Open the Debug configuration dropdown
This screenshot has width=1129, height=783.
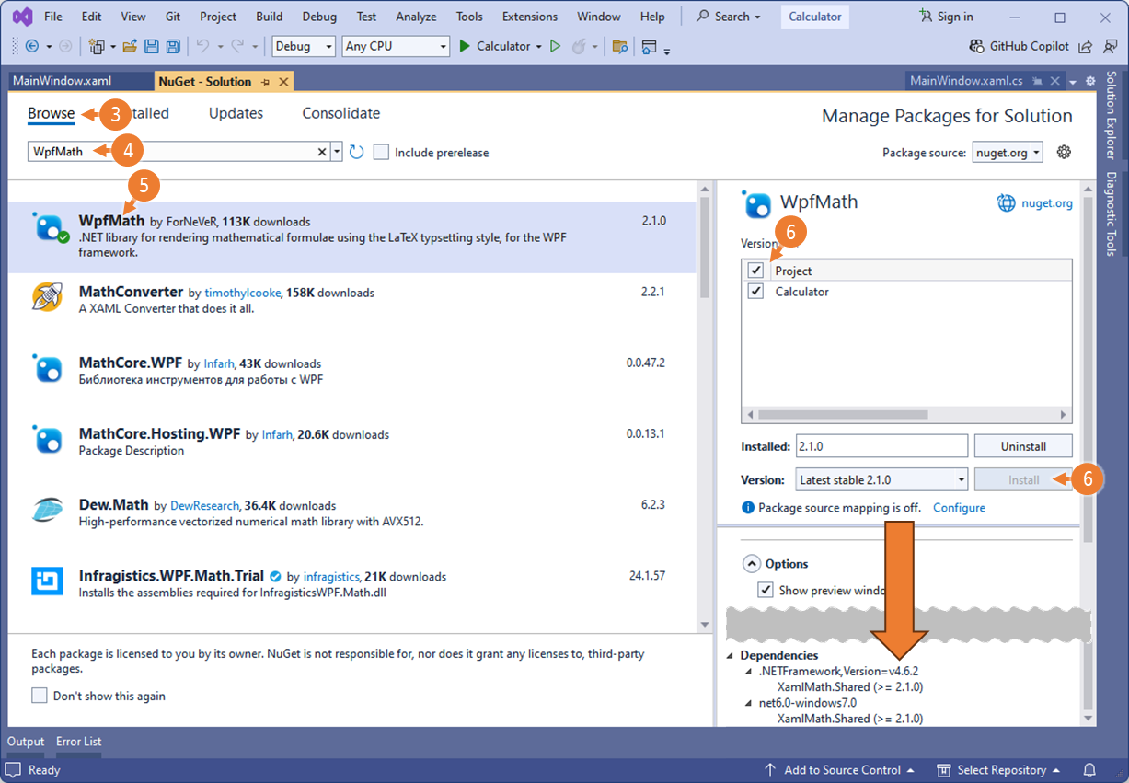coord(305,46)
